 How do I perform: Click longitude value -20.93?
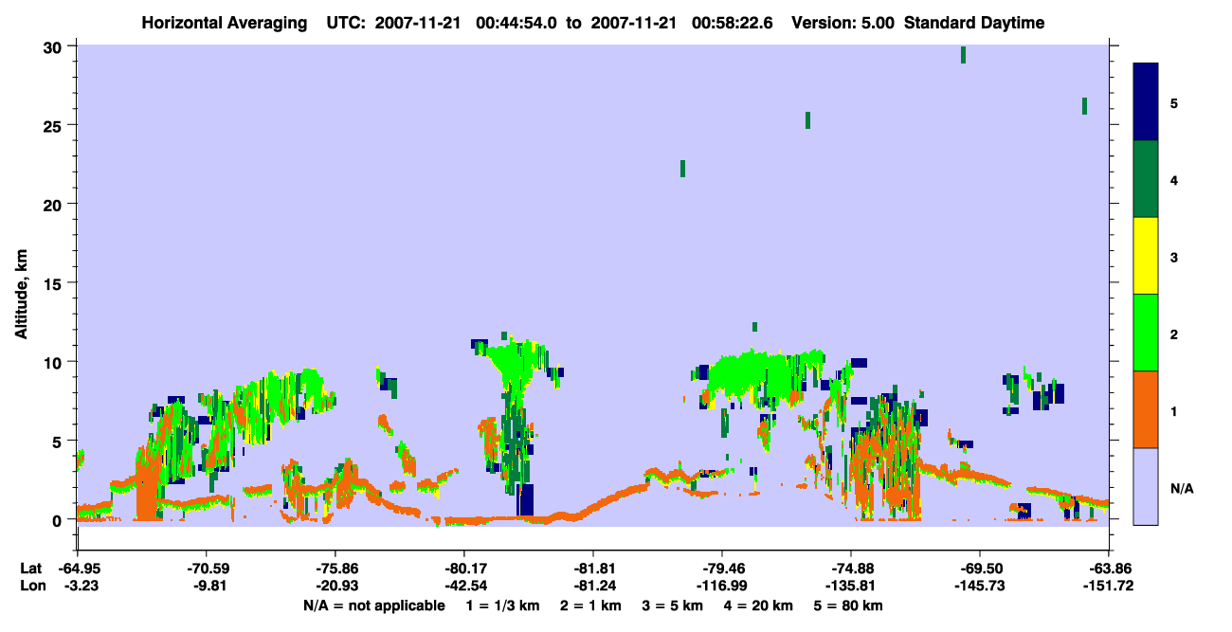pos(336,586)
